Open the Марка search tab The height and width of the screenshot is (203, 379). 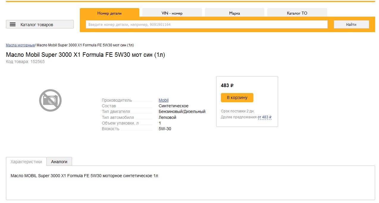click(x=235, y=13)
